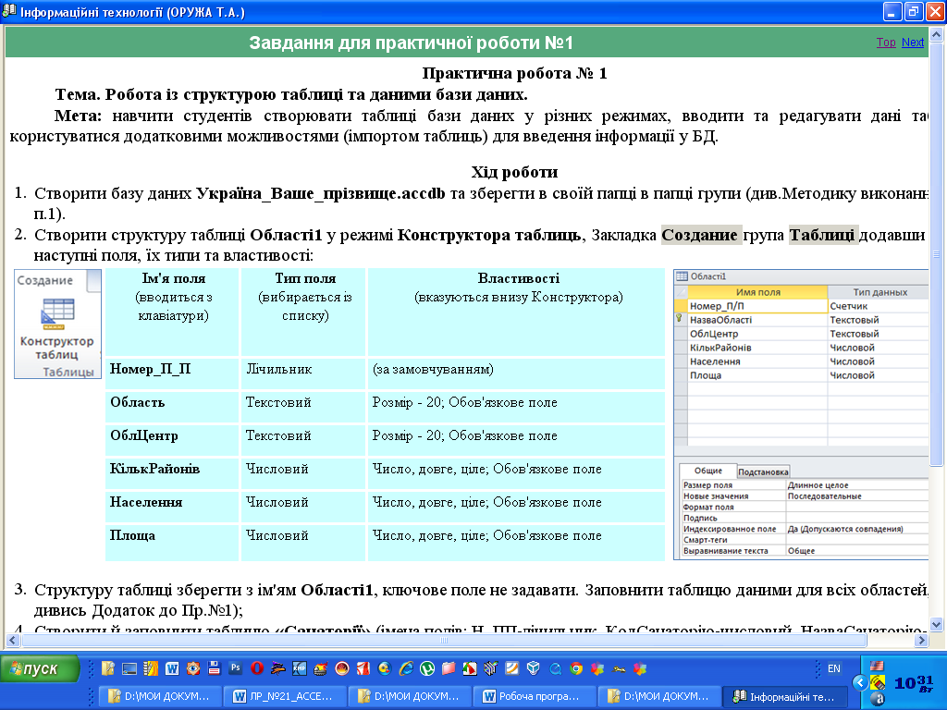Open the pink folder quick launch icon
Screen dimensions: 947x710
[449, 668]
